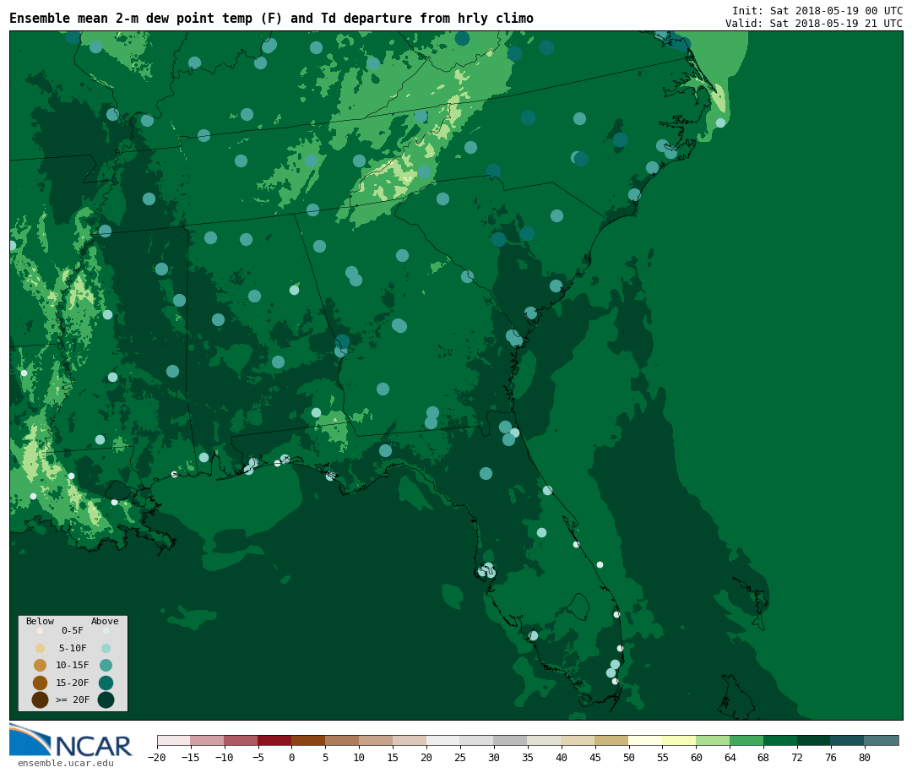Click the '80' colorbar tick label
912x773 pixels.
click(865, 757)
